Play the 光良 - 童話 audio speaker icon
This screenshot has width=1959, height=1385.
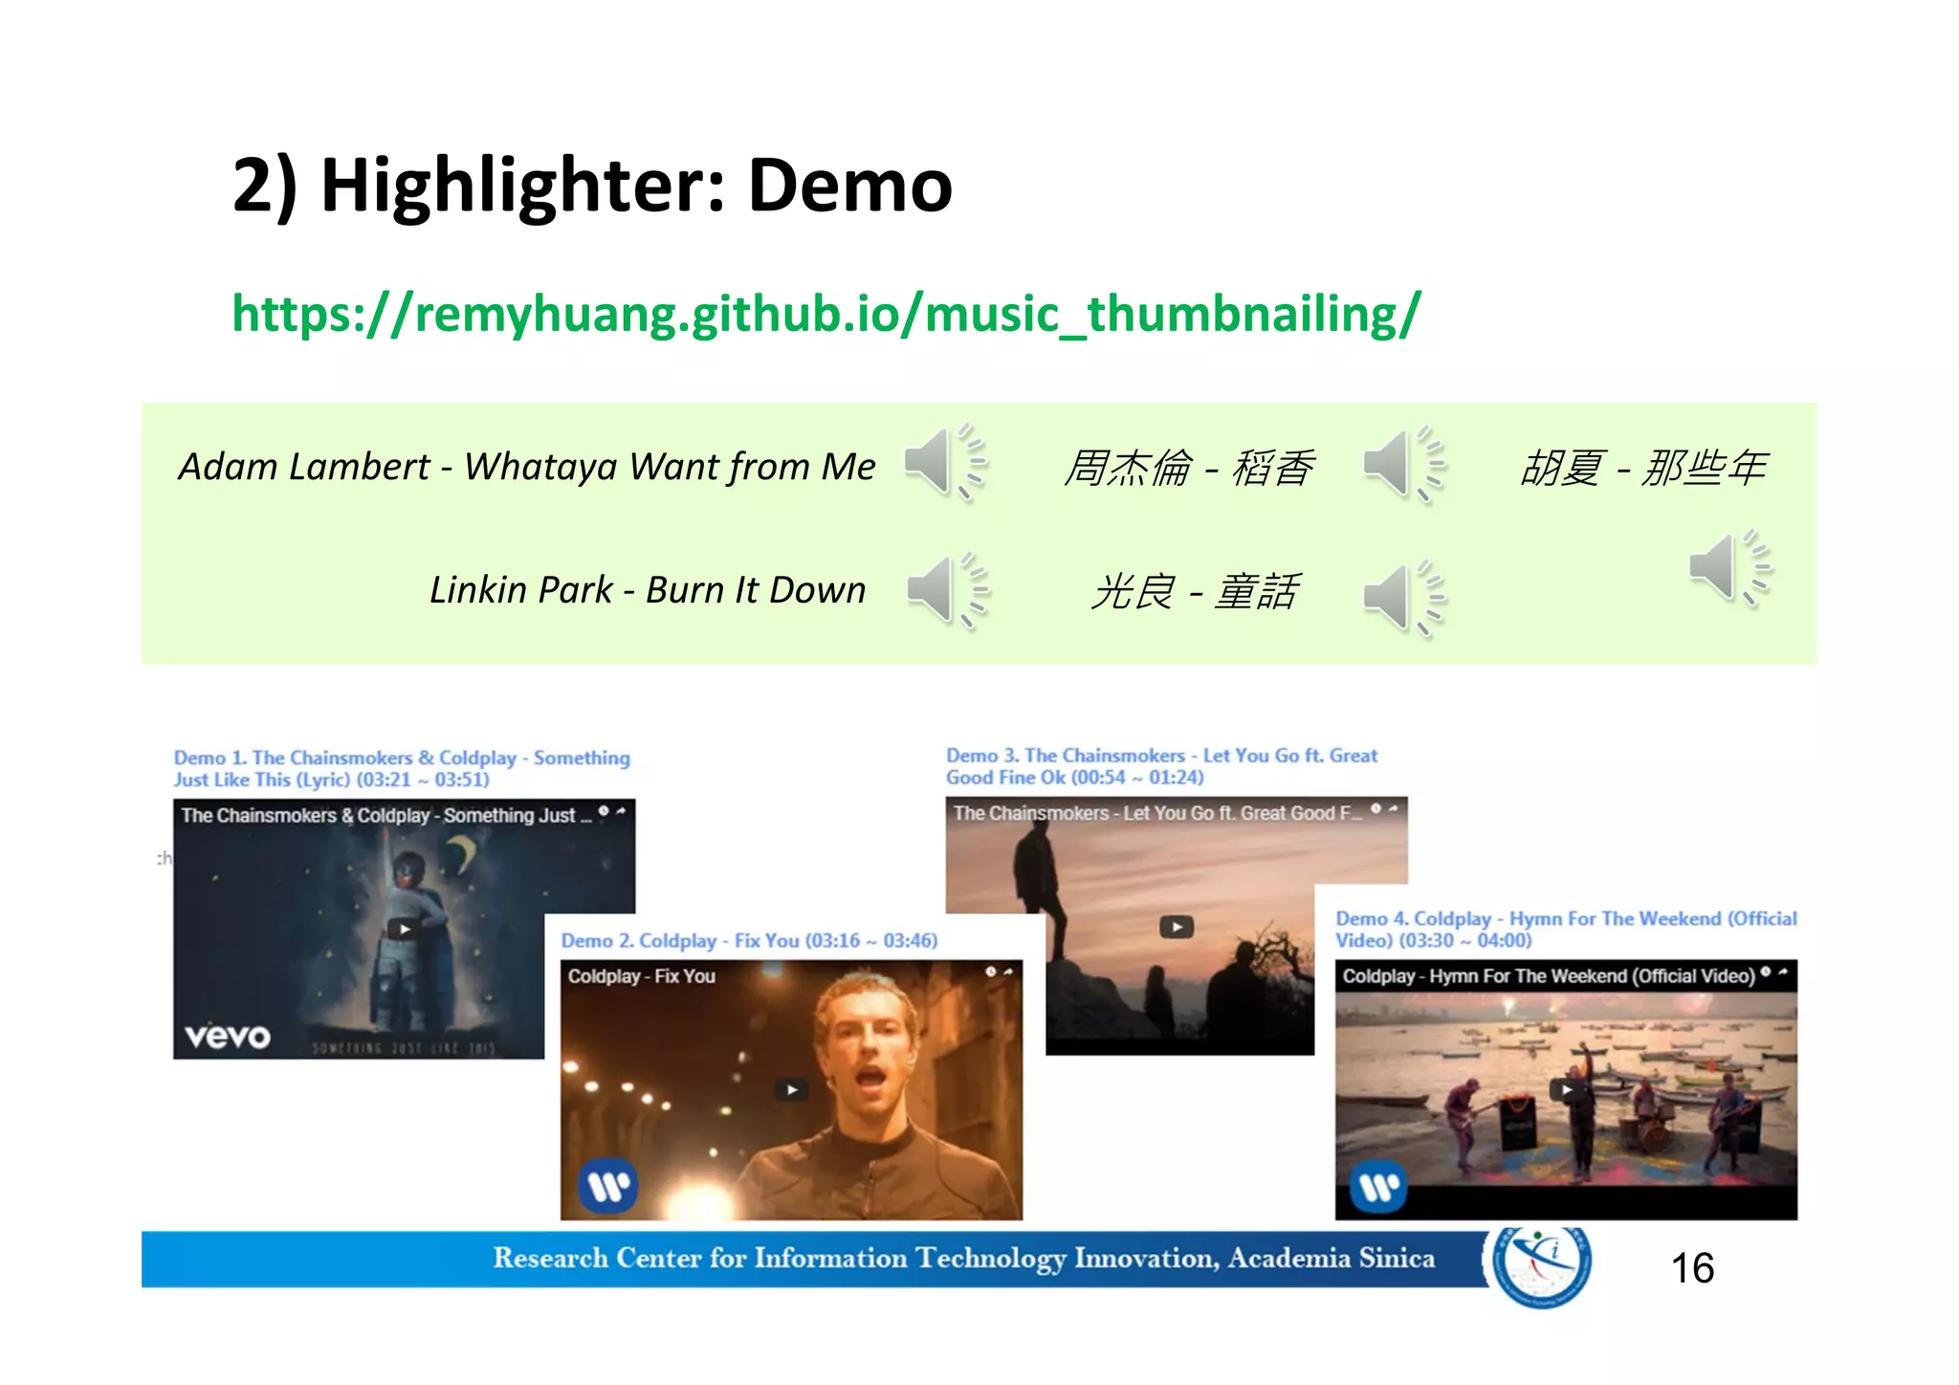(1403, 599)
